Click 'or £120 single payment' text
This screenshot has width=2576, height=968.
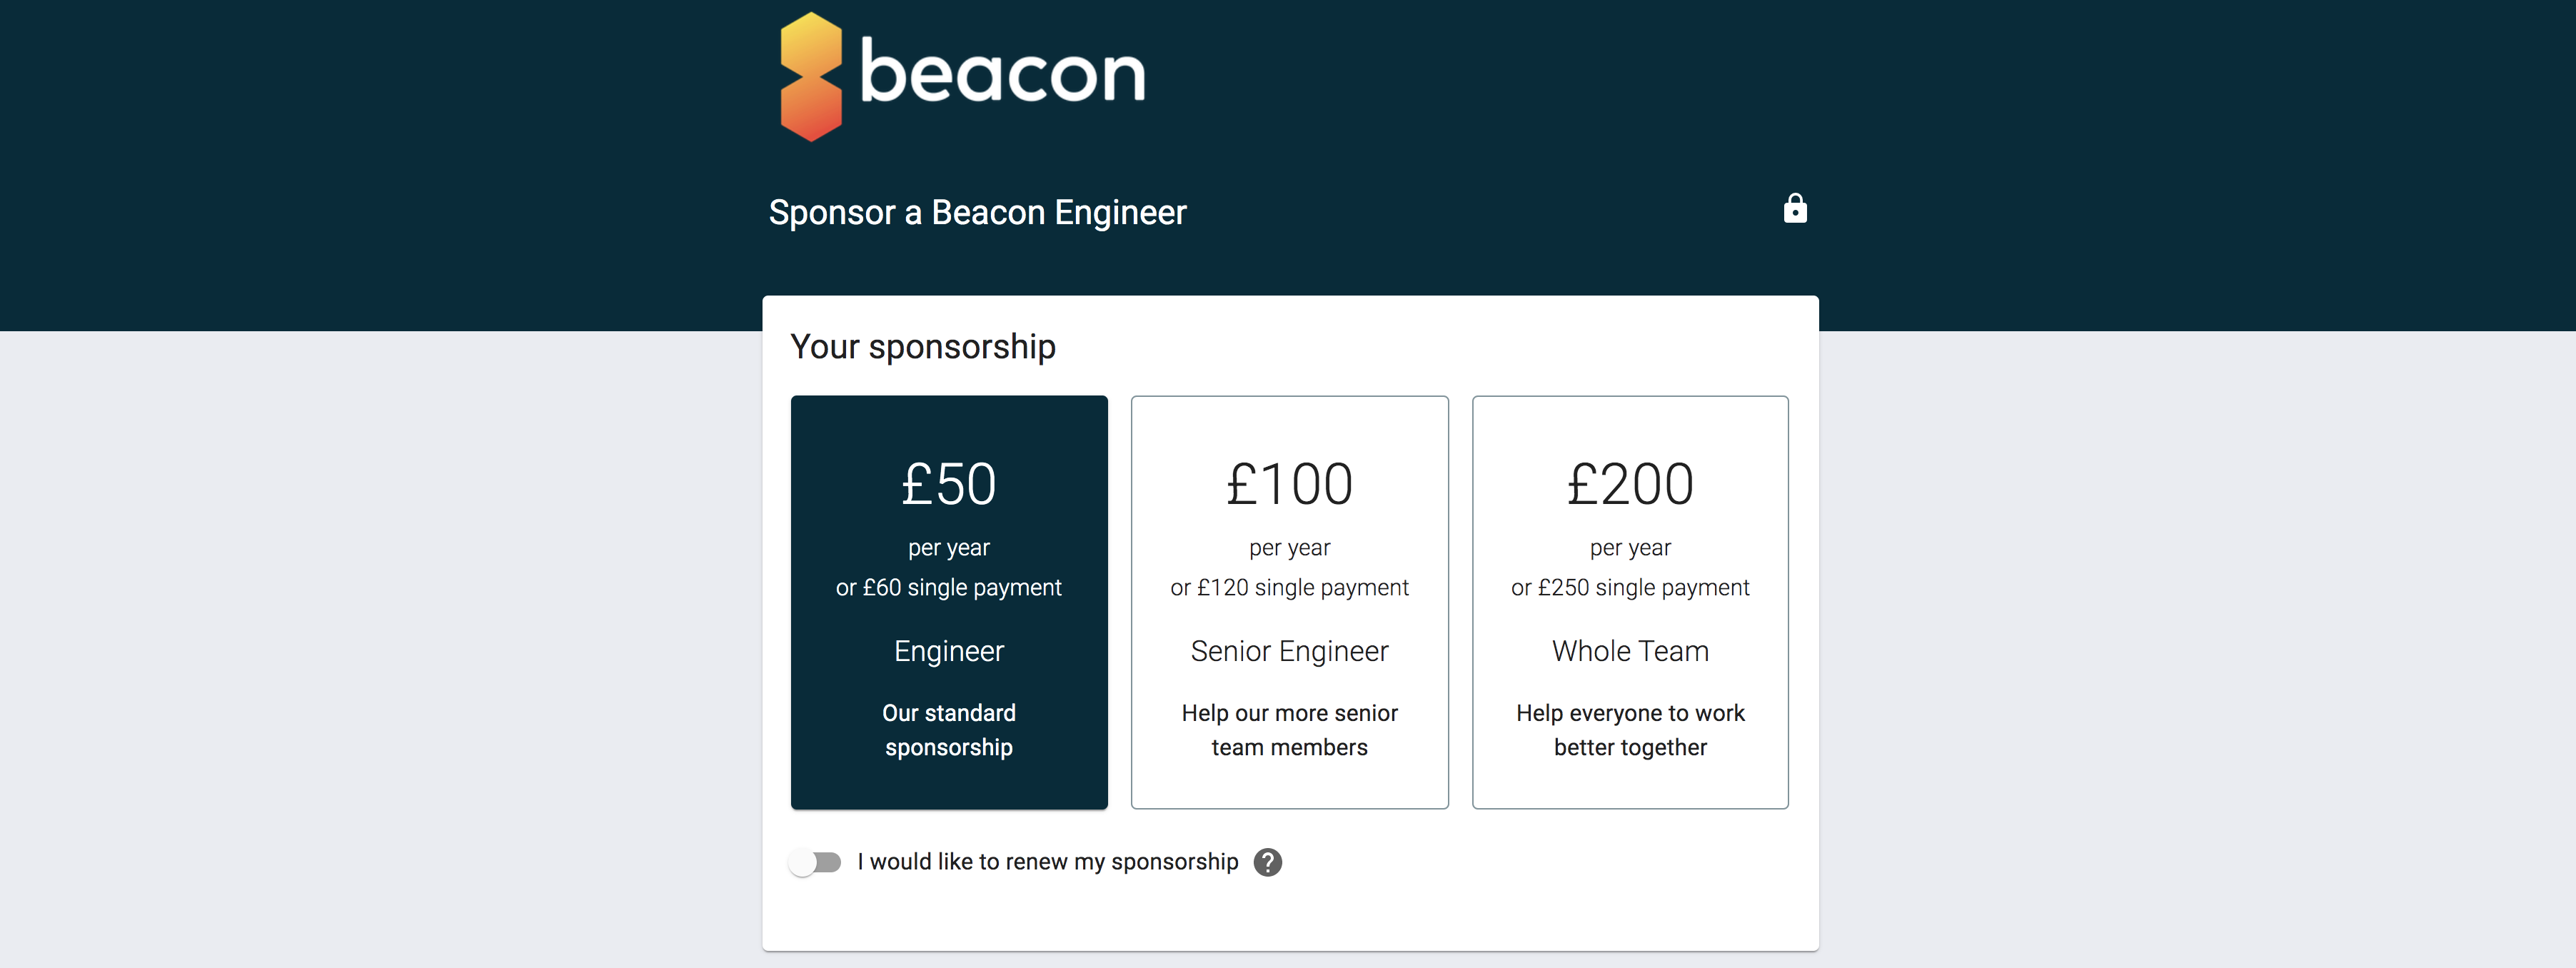click(1289, 588)
